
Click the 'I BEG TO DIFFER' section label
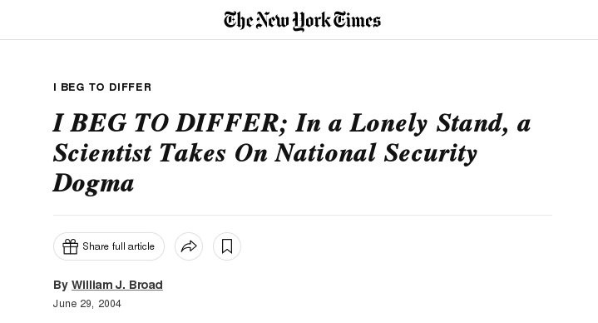click(x=102, y=87)
